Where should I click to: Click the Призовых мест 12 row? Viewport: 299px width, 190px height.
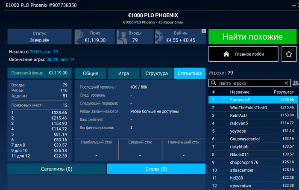point(39,105)
